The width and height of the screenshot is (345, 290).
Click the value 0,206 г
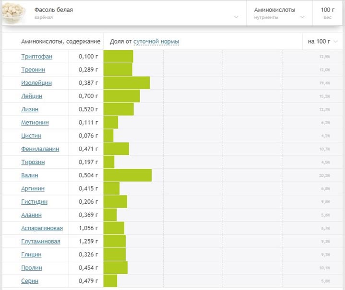coord(88,202)
